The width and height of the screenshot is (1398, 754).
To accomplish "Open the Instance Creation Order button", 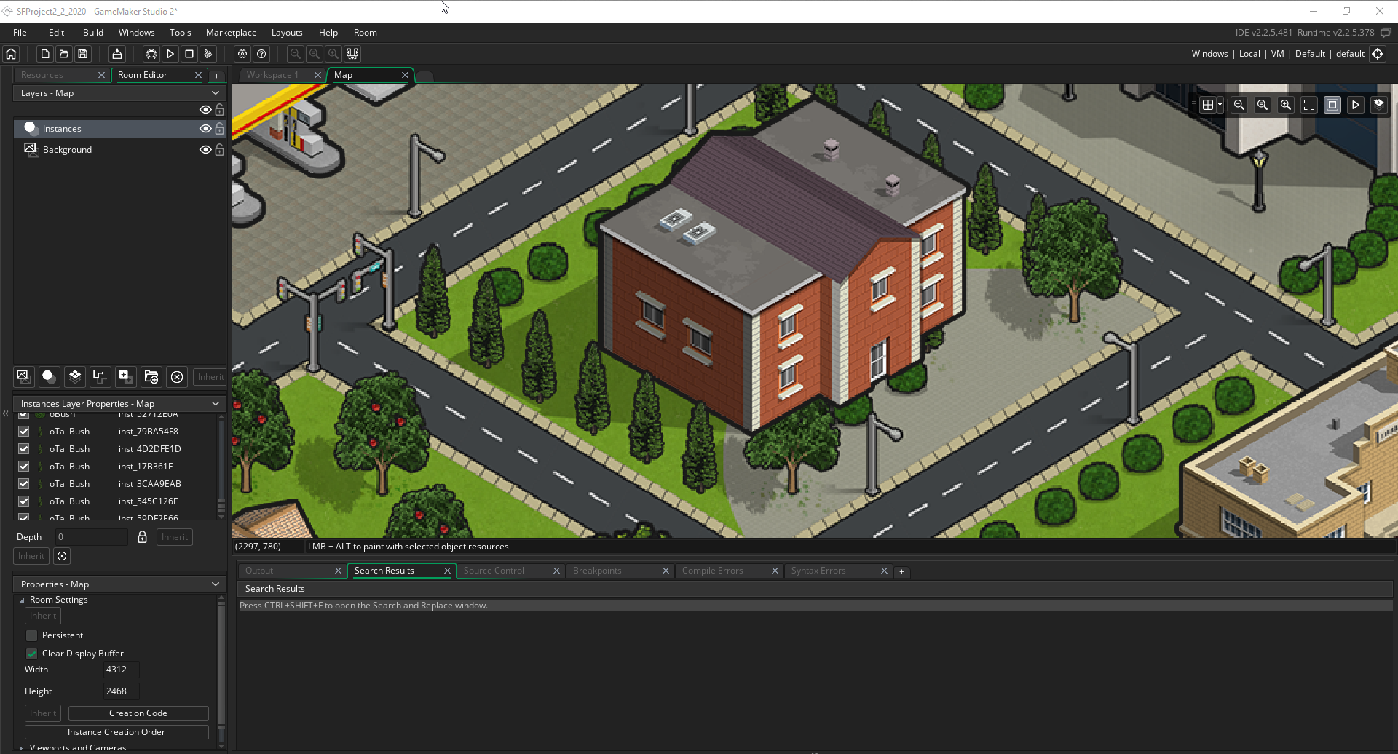I will pyautogui.click(x=116, y=732).
